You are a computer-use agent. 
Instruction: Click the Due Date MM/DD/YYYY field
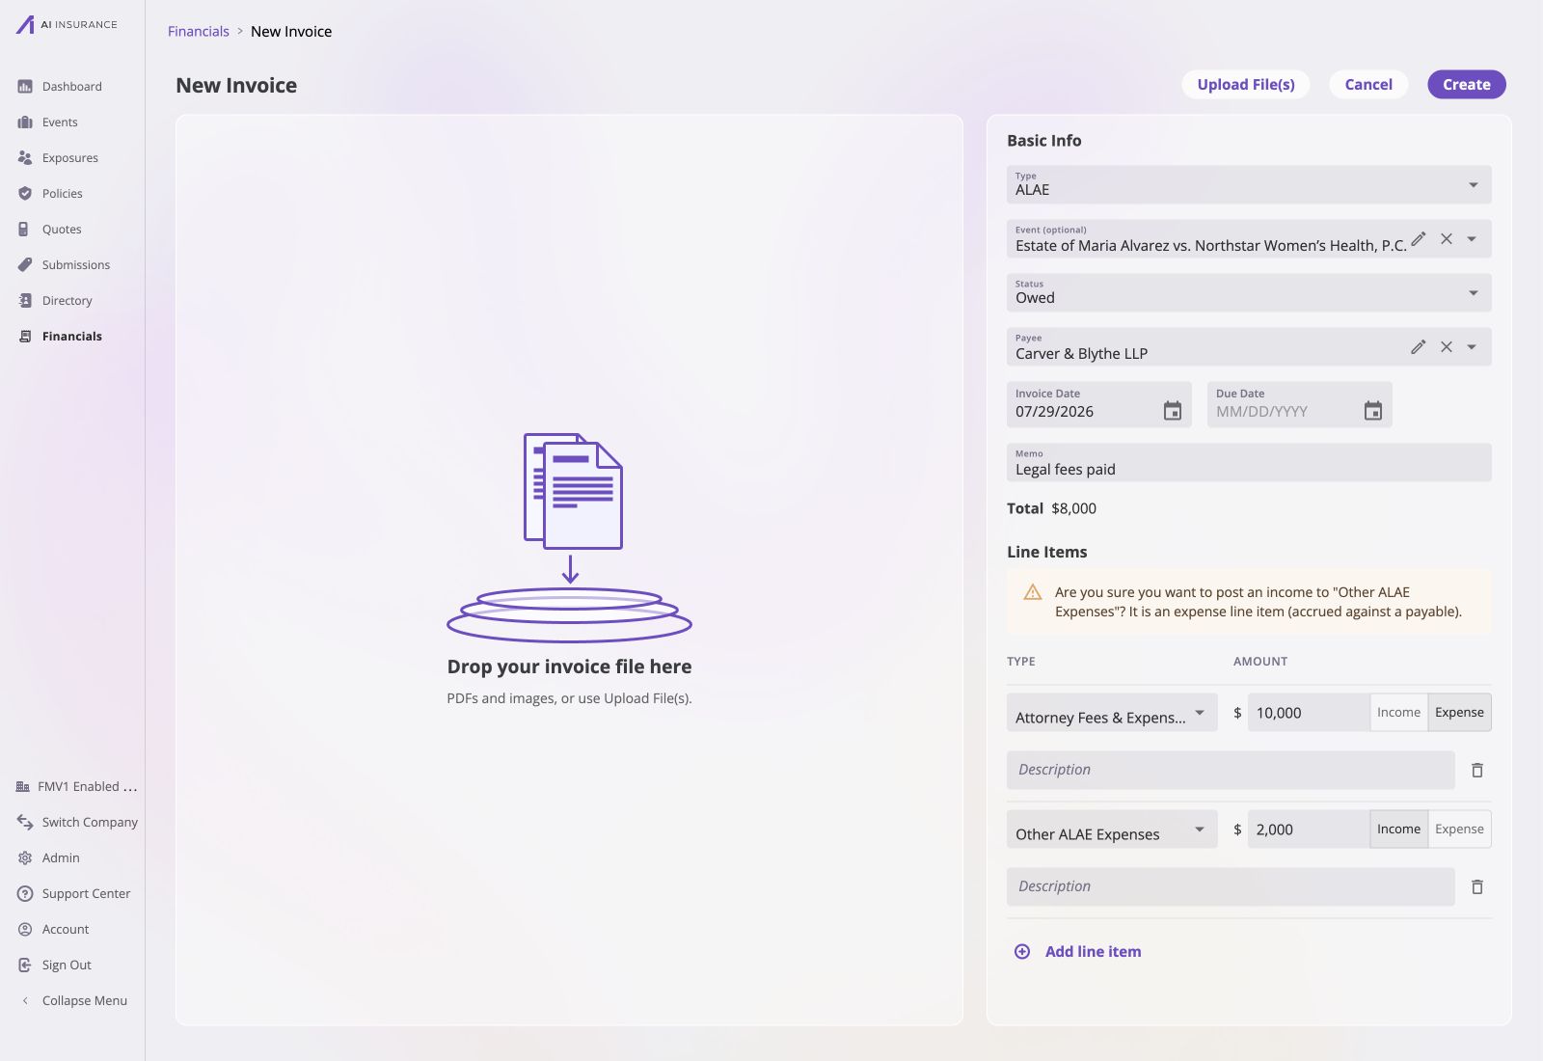(1300, 405)
